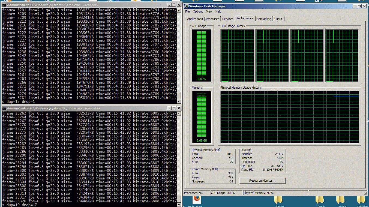Click the "Processes: 97" status bar entry
The image size is (369, 207).
(197, 193)
